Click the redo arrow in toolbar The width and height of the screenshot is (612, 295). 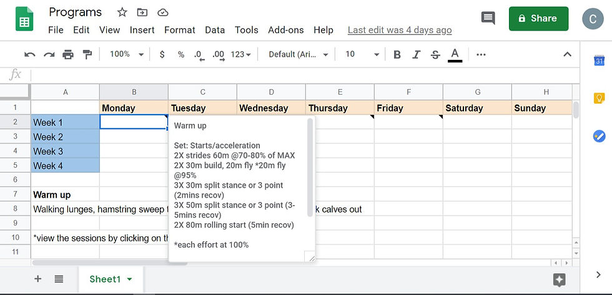[x=49, y=54]
